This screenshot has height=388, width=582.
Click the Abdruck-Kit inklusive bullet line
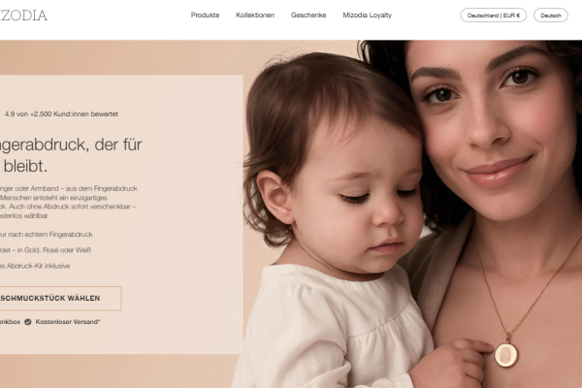[35, 266]
